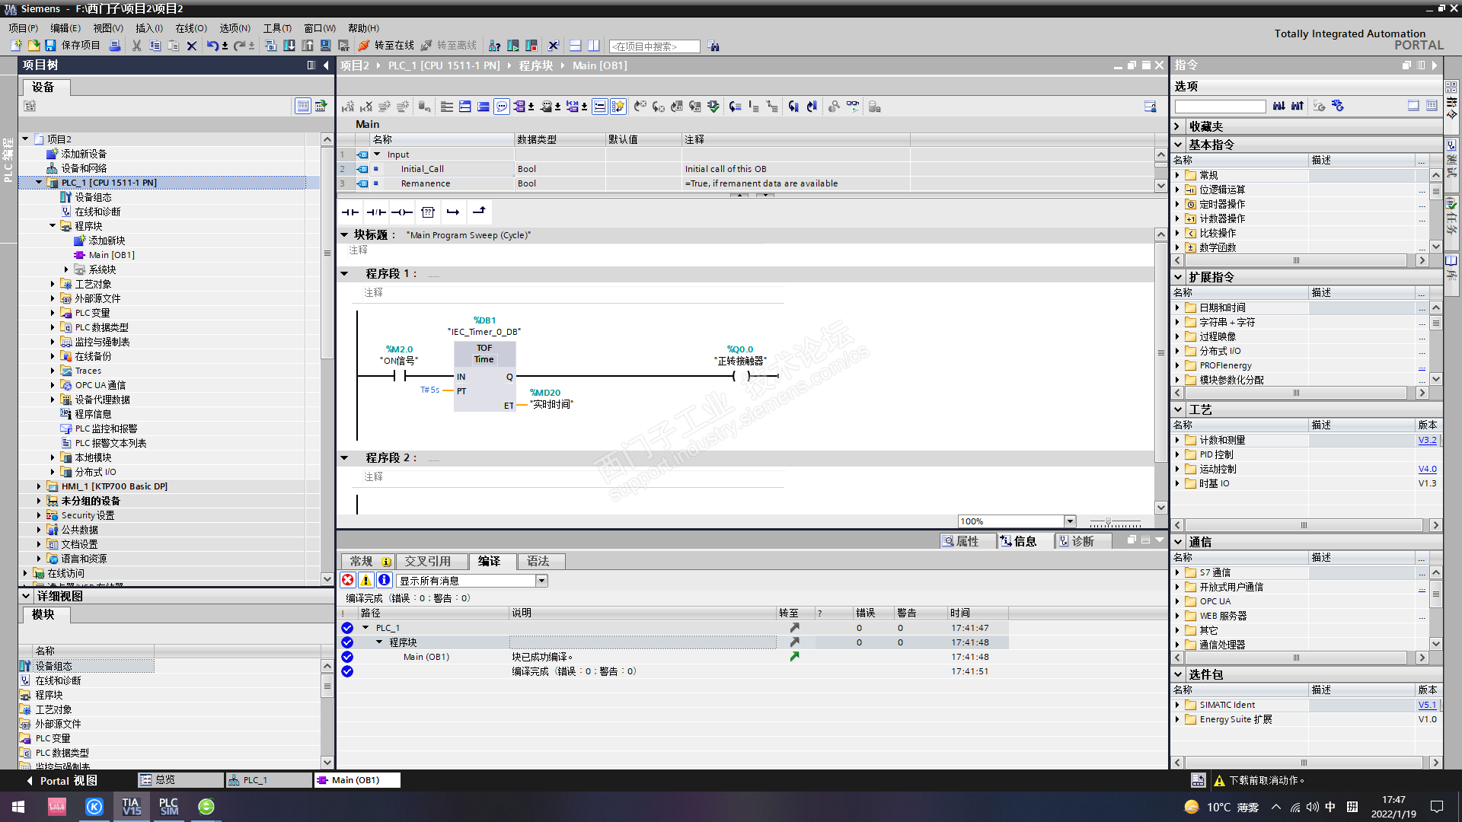
Task: Click the Download to device icon
Action: tap(289, 46)
